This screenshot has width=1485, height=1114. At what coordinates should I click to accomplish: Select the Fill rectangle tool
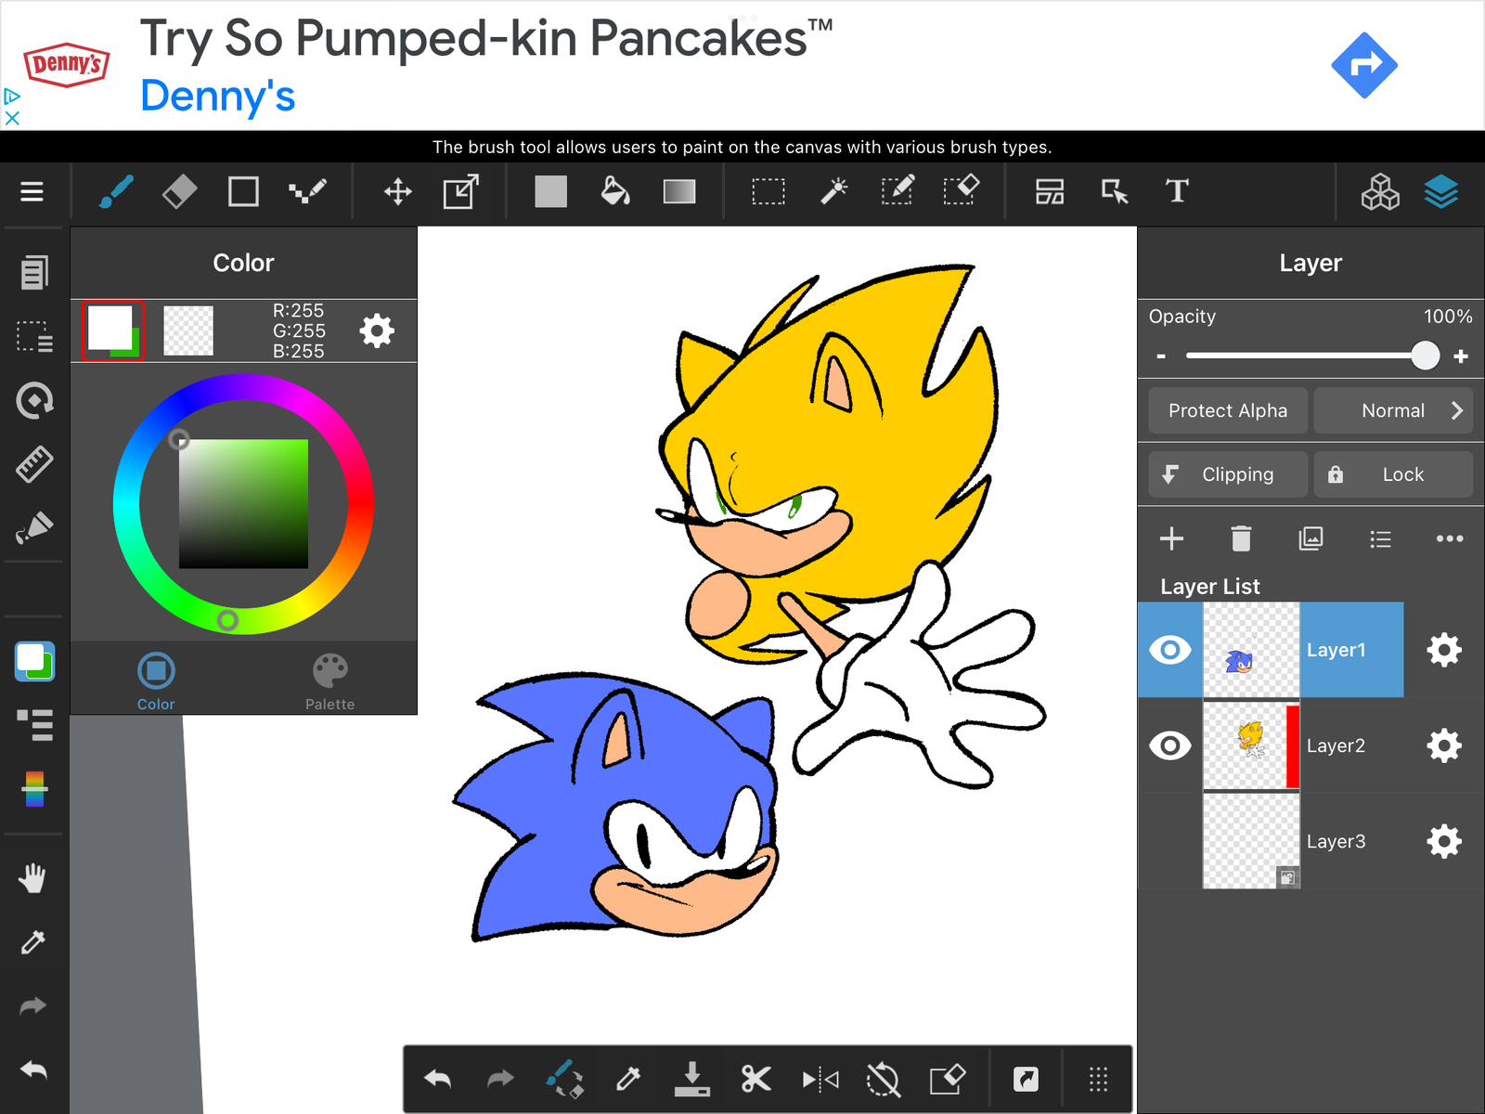tap(550, 191)
